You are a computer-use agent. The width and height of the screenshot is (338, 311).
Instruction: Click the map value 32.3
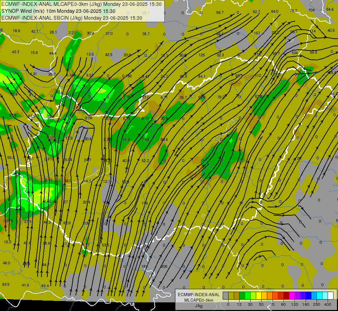coord(220,55)
